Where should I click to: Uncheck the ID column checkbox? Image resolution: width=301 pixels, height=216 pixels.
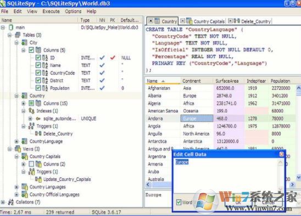pyautogui.click(x=38, y=58)
